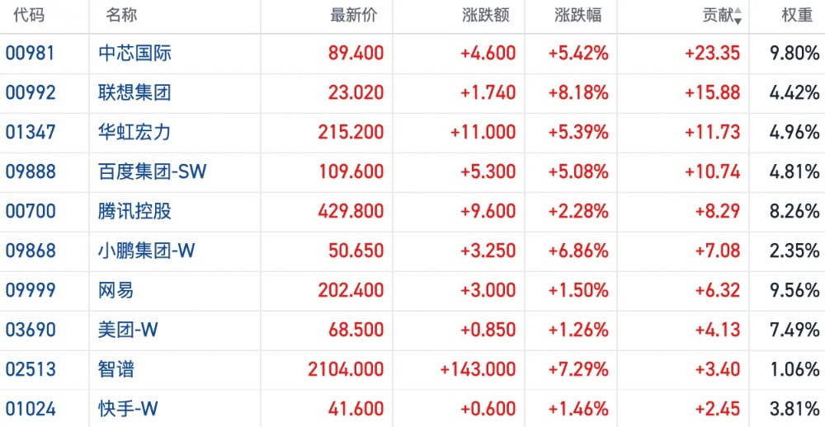Open stock 中芯国际
The image size is (825, 427).
(x=134, y=53)
